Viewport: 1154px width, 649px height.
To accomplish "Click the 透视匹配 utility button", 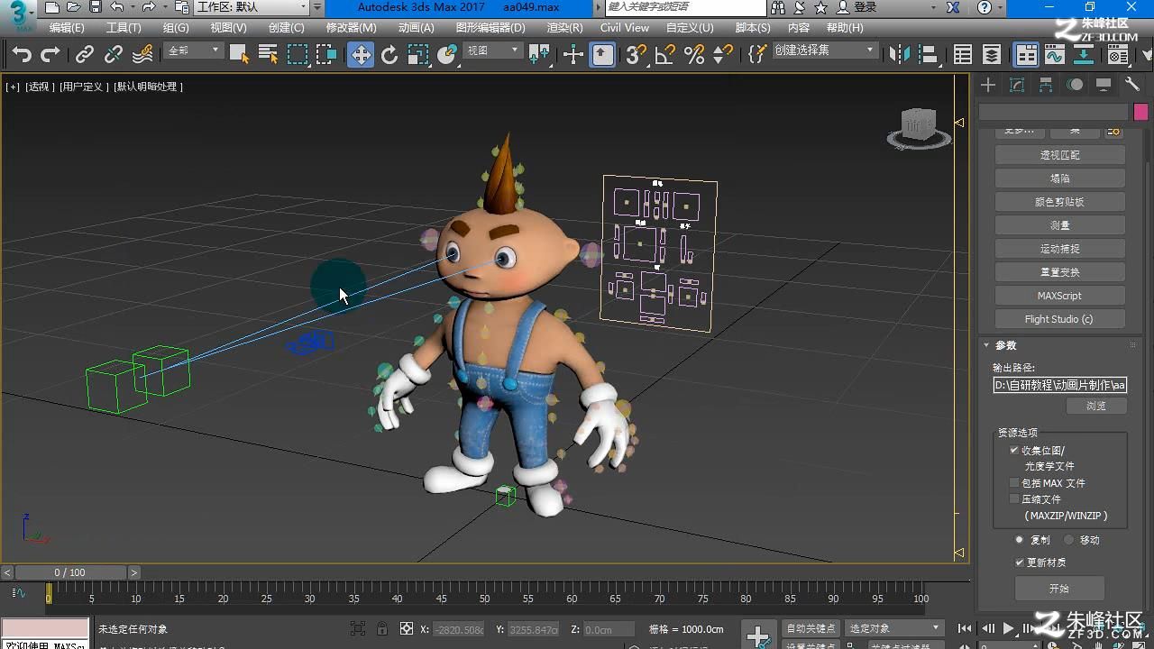I will coord(1059,155).
